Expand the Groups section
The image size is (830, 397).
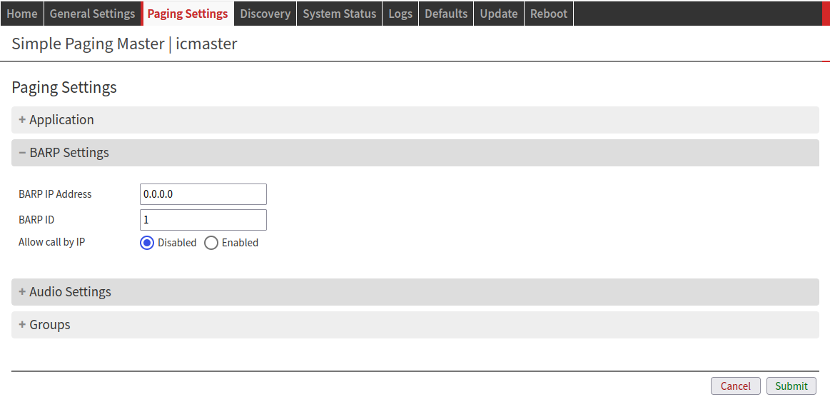coord(49,325)
